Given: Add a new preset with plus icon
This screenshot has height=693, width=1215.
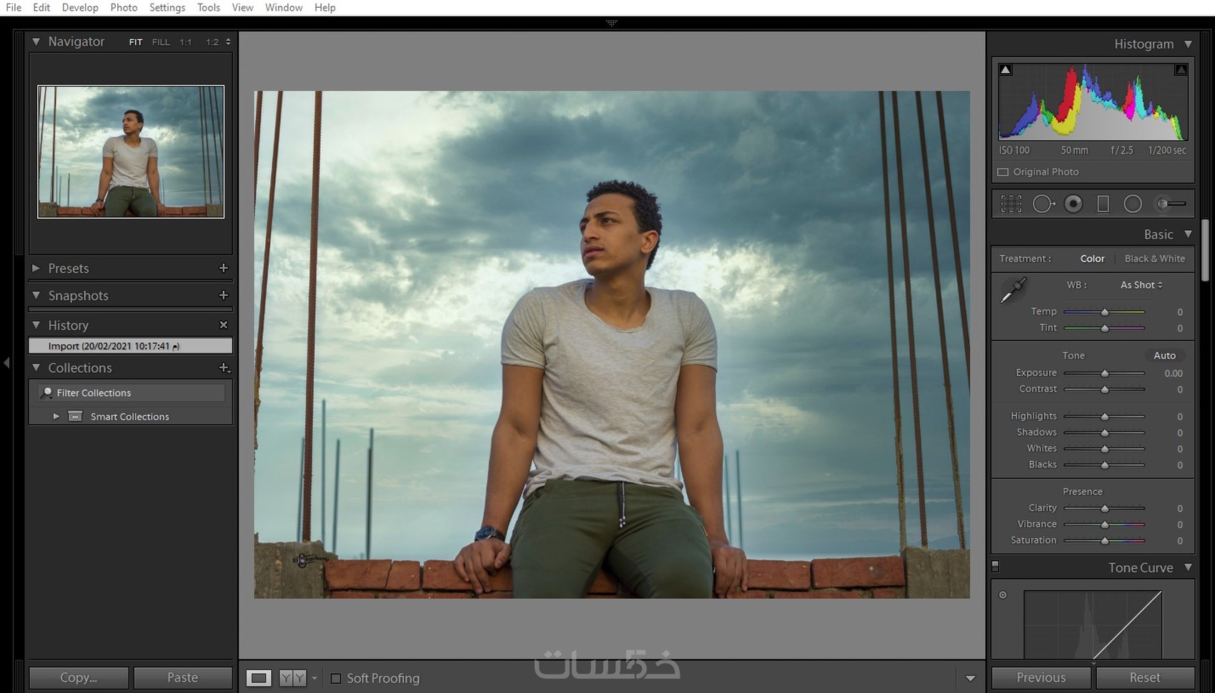Looking at the screenshot, I should pos(223,268).
